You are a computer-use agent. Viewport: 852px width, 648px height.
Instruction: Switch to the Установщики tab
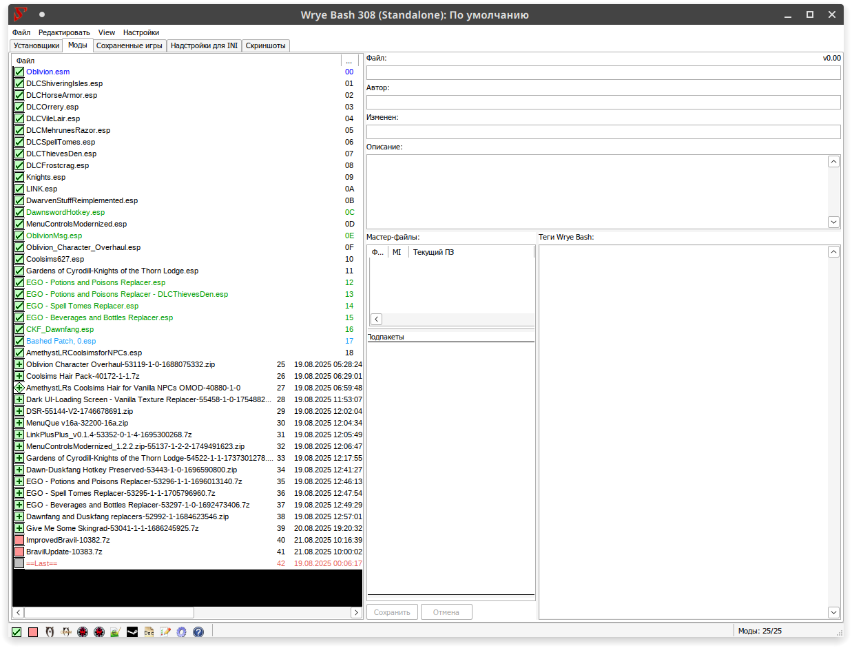pos(37,45)
